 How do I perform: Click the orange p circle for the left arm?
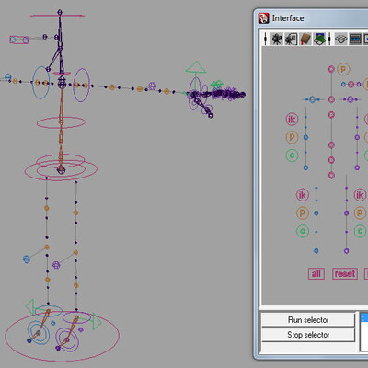point(292,137)
